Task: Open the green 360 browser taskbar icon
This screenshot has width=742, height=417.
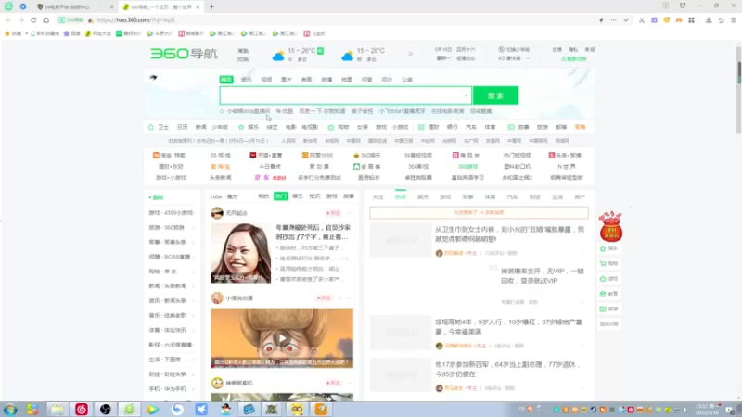Action: [129, 409]
